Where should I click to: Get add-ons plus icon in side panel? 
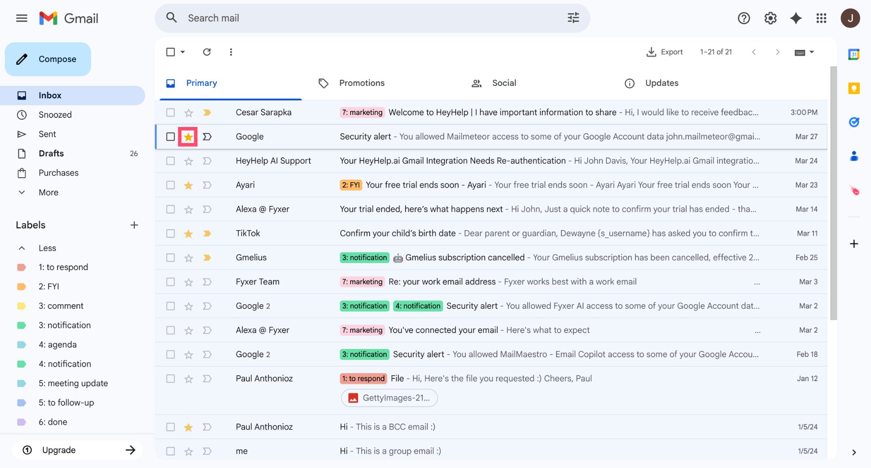pos(853,244)
